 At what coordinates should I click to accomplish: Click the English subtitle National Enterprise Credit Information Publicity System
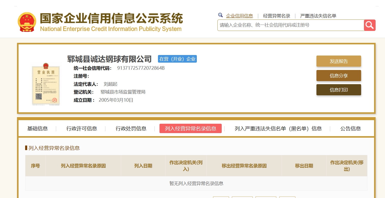(x=111, y=29)
